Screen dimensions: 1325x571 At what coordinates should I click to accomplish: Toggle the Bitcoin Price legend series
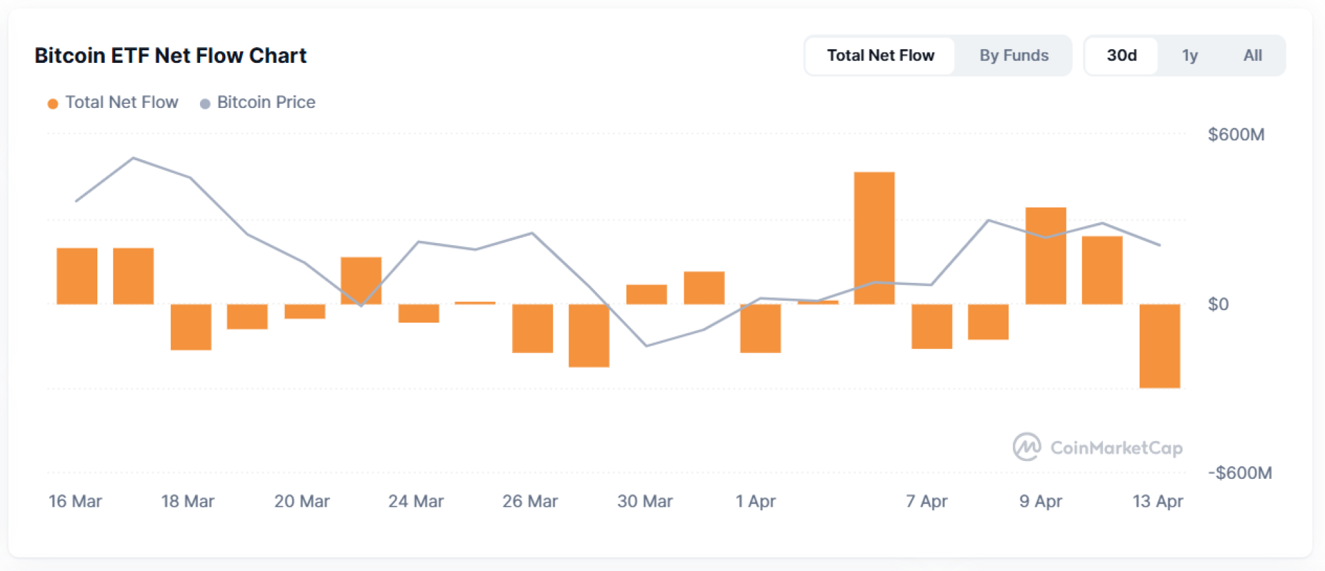pos(266,103)
